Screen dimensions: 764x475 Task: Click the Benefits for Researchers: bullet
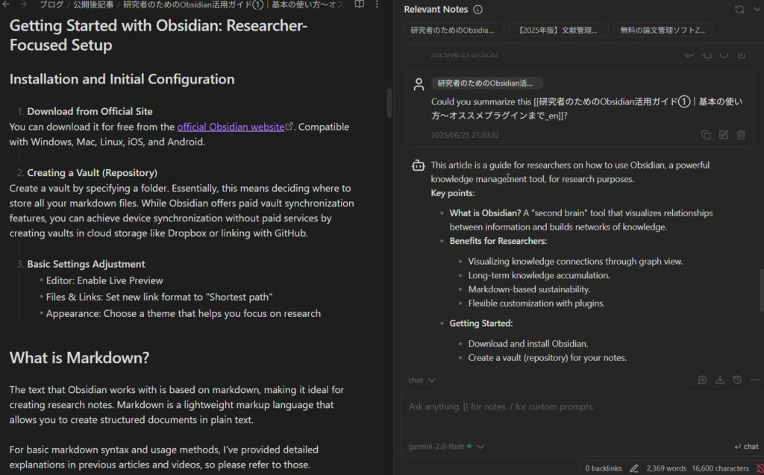pyautogui.click(x=498, y=241)
